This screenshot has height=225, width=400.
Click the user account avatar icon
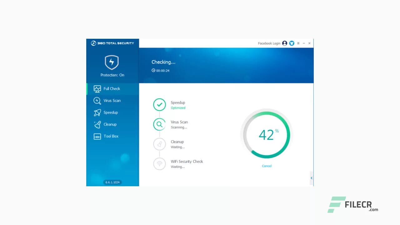pos(285,43)
